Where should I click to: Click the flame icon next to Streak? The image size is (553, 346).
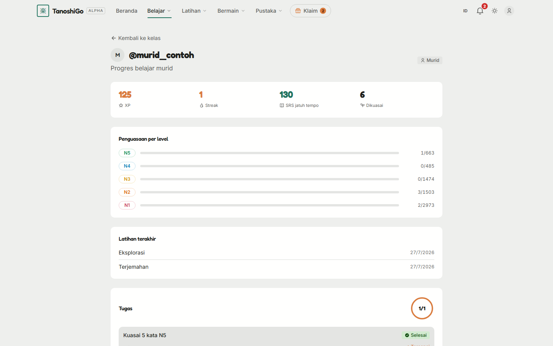[201, 105]
